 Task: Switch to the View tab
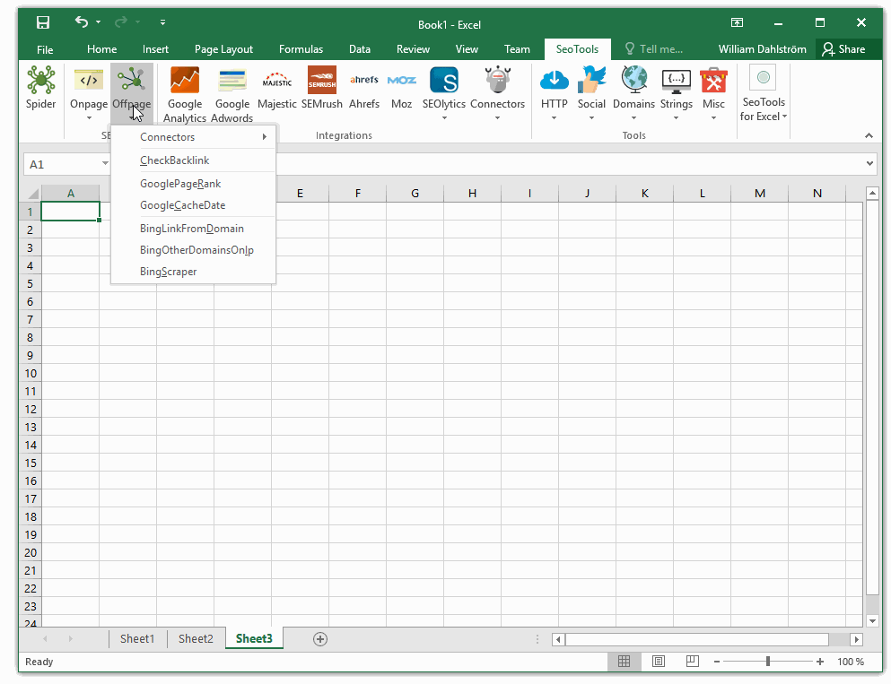pyautogui.click(x=467, y=49)
